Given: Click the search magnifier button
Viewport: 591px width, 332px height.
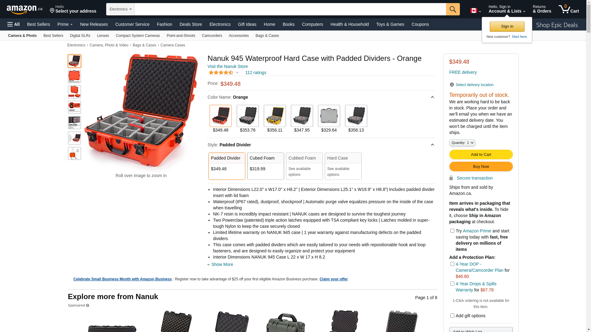Looking at the screenshot, I should point(453,9).
